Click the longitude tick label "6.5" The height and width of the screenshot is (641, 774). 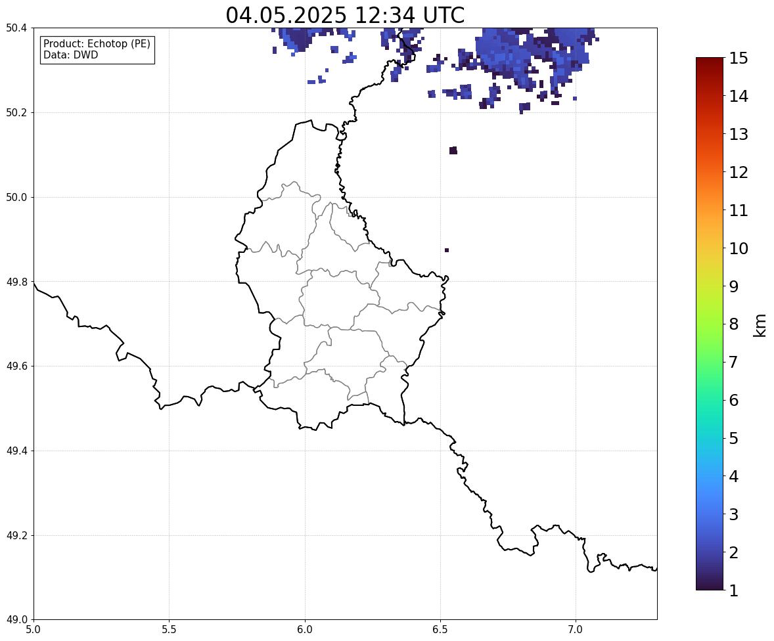click(x=440, y=630)
